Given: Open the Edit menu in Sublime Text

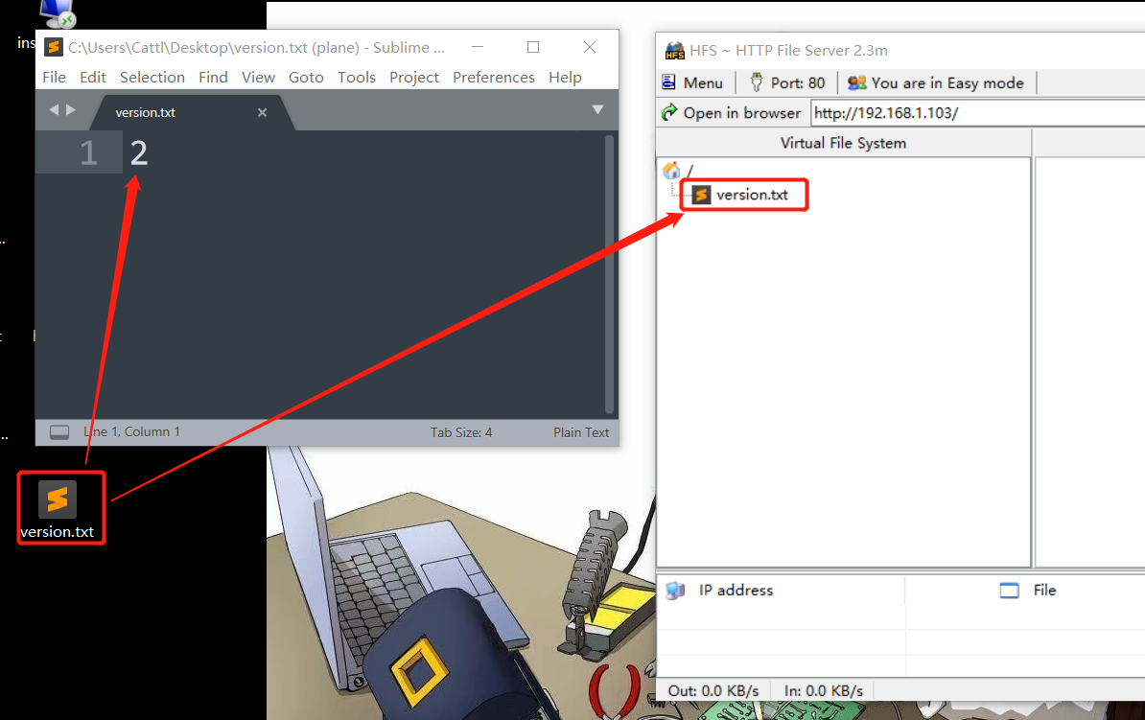Looking at the screenshot, I should 93,78.
